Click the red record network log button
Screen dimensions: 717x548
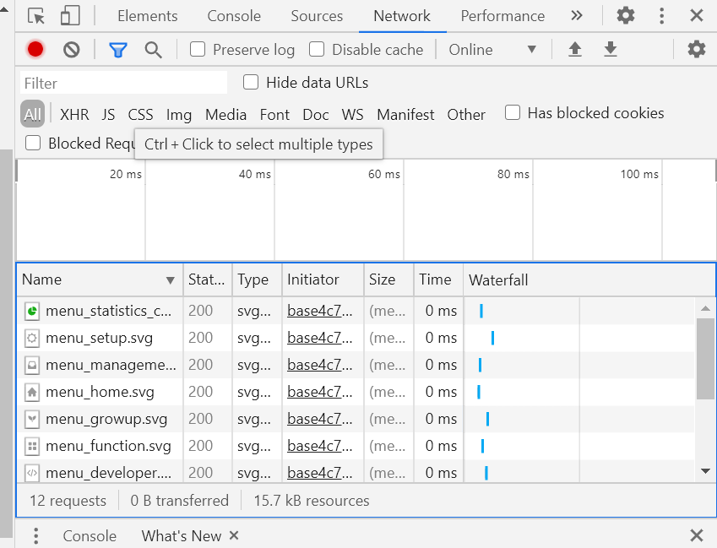click(x=35, y=49)
